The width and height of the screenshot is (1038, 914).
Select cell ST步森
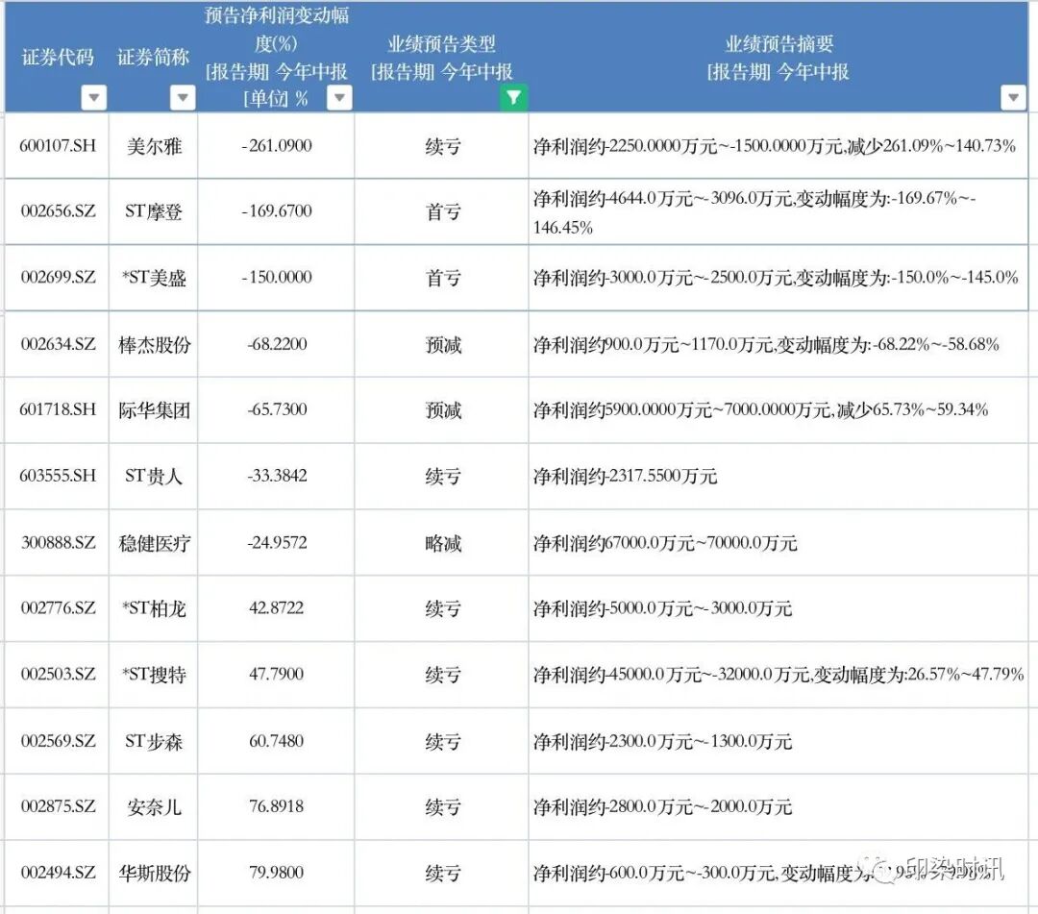153,741
